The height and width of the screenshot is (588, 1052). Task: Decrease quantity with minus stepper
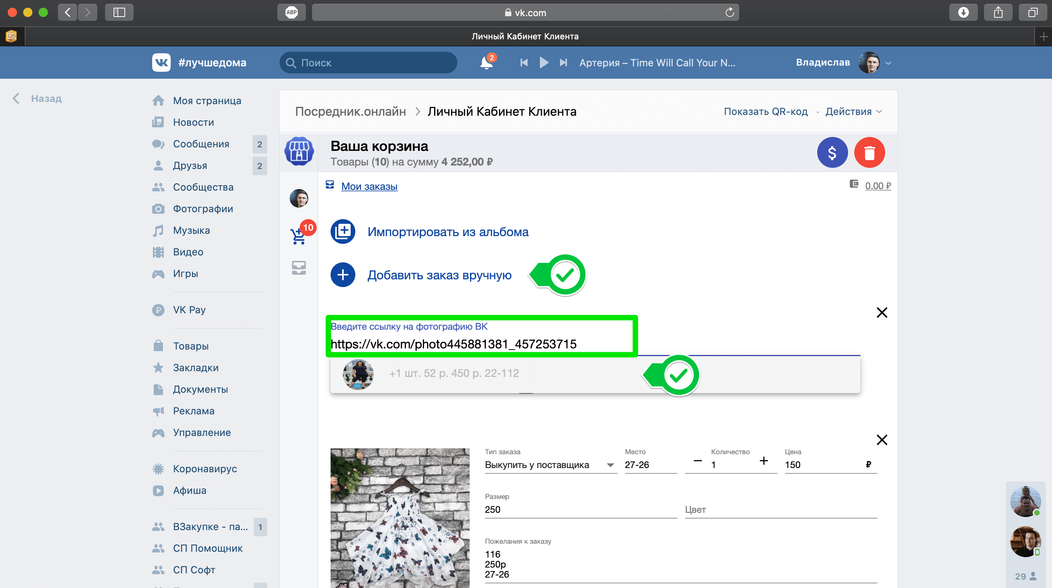tap(697, 461)
